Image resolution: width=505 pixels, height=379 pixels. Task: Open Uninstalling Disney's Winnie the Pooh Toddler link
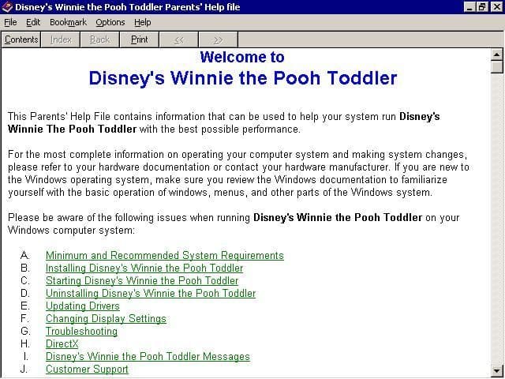coord(151,293)
